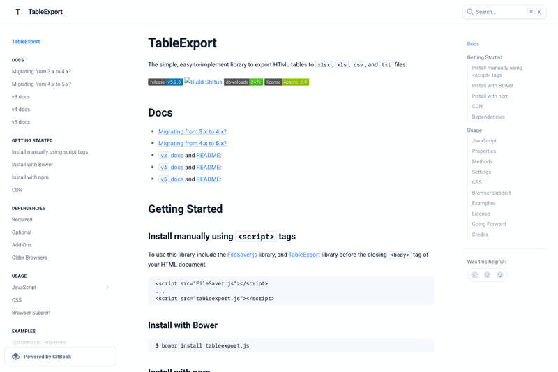Image resolution: width=558 pixels, height=372 pixels.
Task: Expand the JavaScript sidebar chevron
Action: (x=107, y=288)
